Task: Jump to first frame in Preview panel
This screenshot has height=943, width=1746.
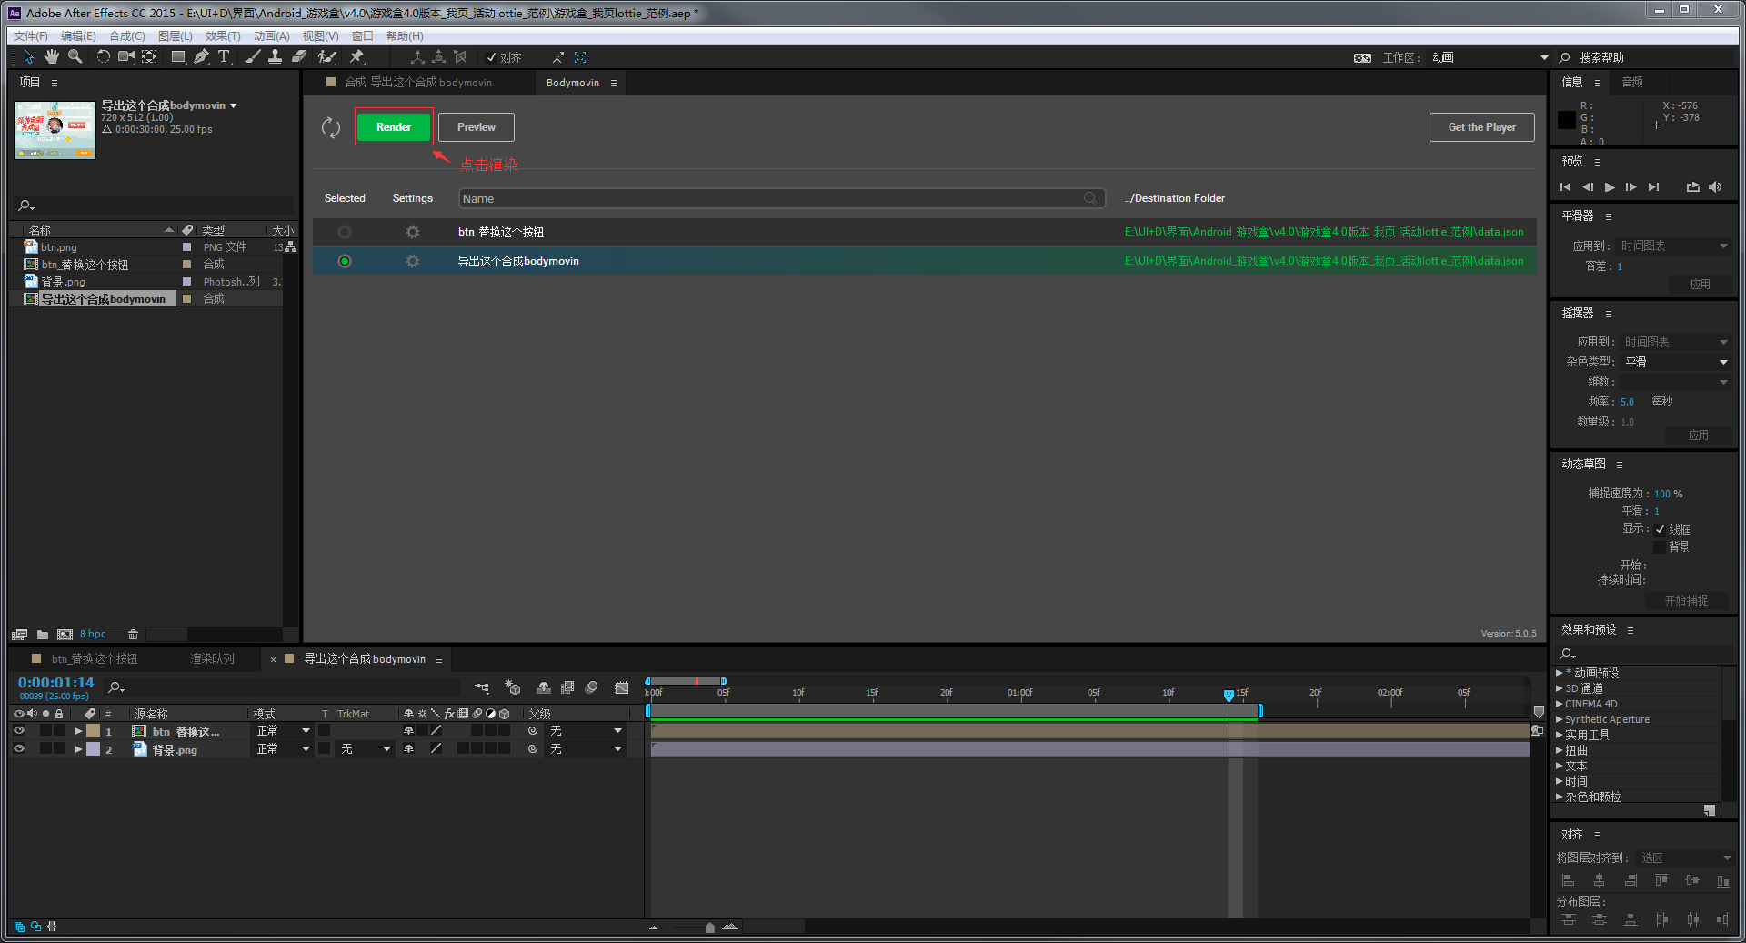Action: (1565, 187)
